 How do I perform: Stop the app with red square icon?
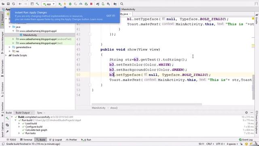click(x=91, y=4)
